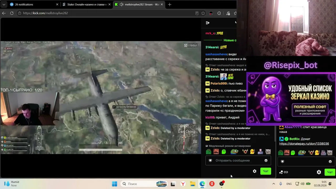
Task: Open the site info lock icon
Action: tap(19, 13)
